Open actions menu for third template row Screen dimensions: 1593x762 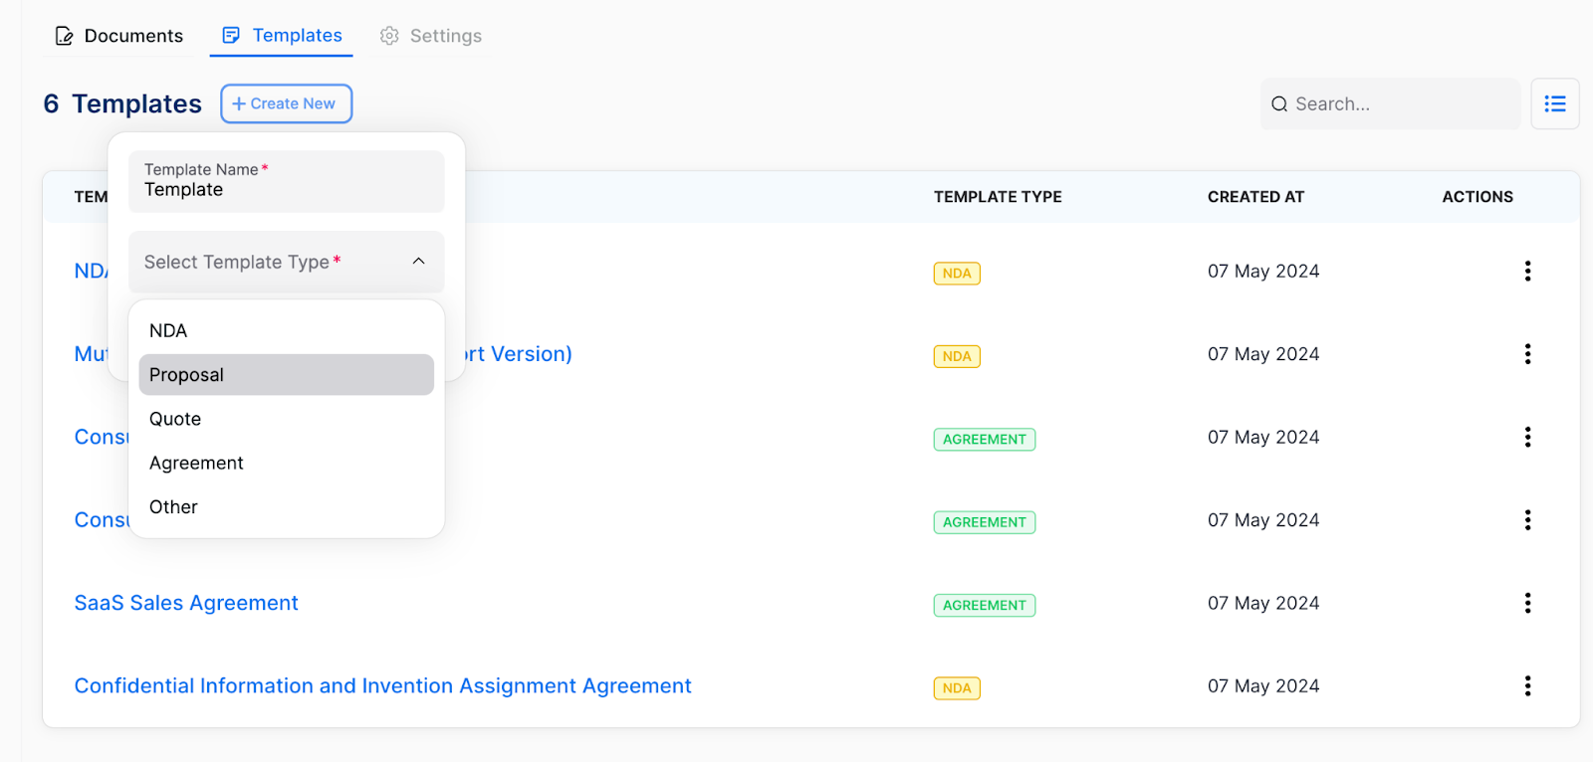click(x=1527, y=437)
